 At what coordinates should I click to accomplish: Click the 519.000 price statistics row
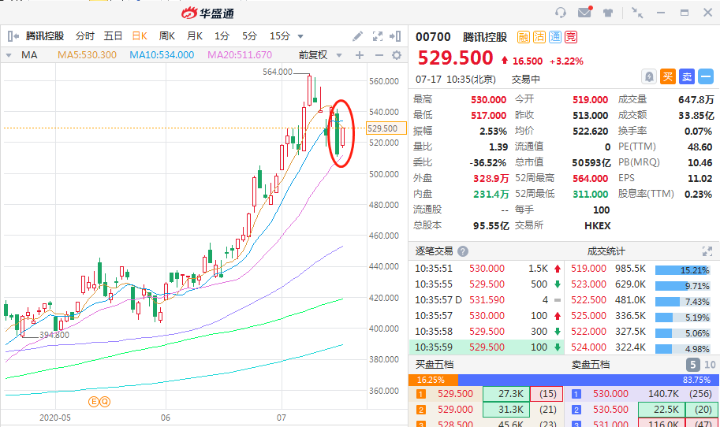pos(640,269)
